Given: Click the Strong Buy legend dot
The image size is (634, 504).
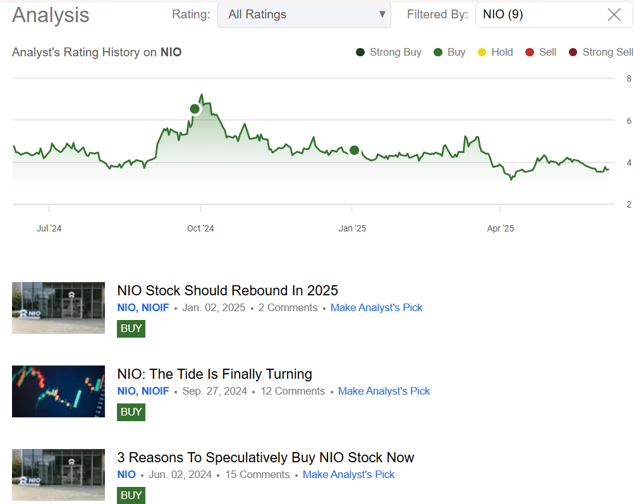Looking at the screenshot, I should tap(360, 52).
